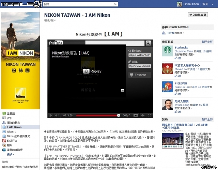
Task: Open the 7-ELEVEN page link
Action: point(181,83)
